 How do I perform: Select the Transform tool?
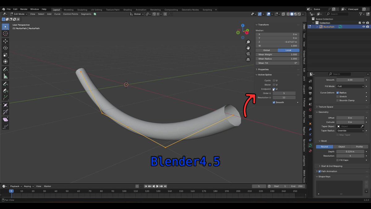(5, 62)
